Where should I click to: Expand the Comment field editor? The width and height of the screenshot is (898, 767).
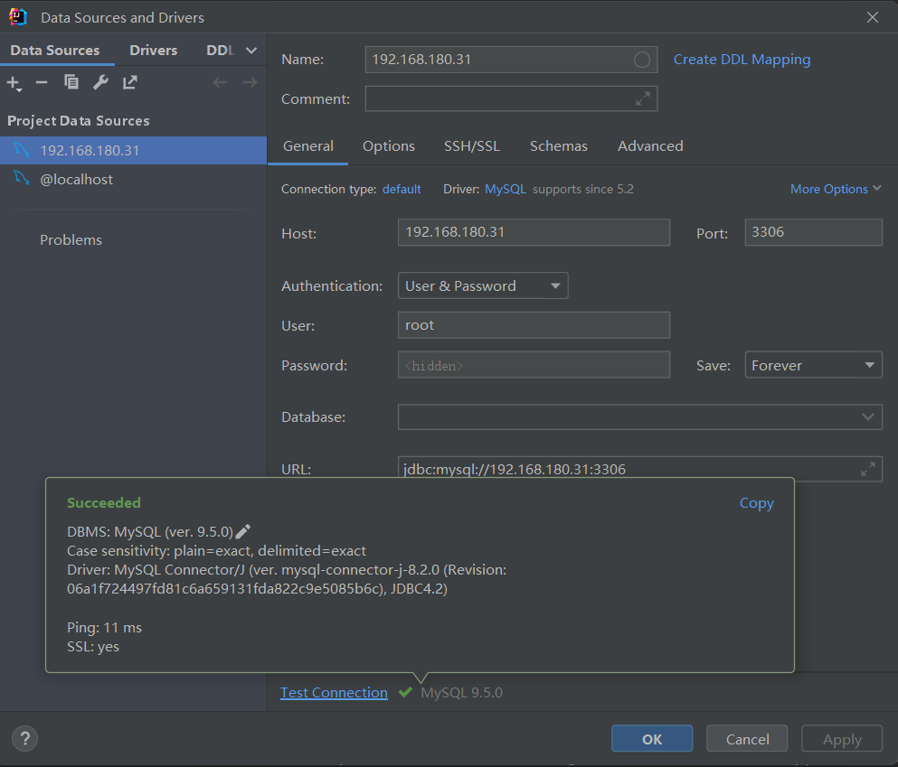pos(643,99)
